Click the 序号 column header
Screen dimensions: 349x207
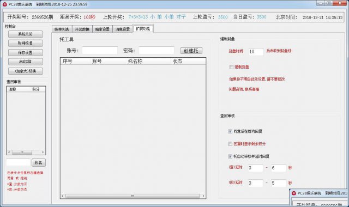coord(68,61)
